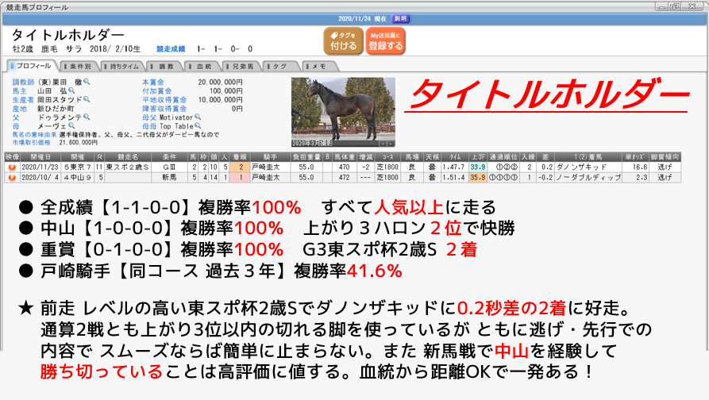
Task: Play race video for 2020/11/23 row
Action: 11,168
